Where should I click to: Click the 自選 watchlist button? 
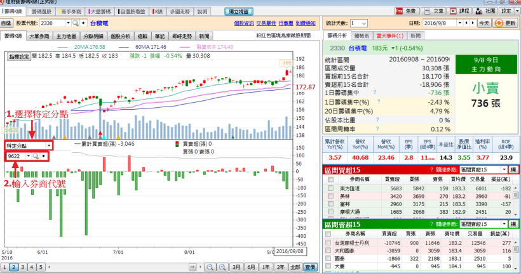[6, 23]
